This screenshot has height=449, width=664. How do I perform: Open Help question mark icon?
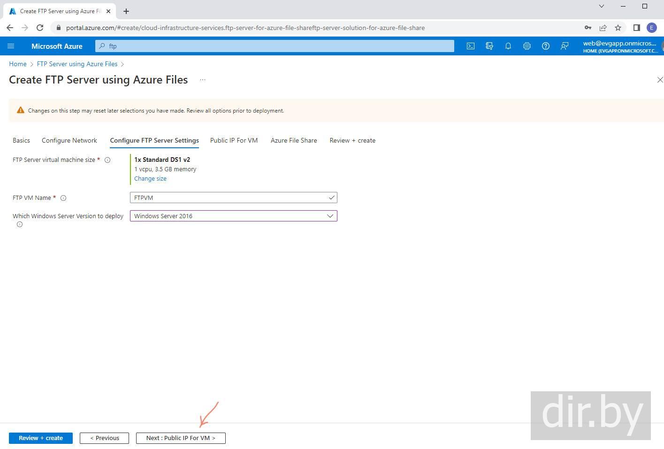click(x=546, y=46)
